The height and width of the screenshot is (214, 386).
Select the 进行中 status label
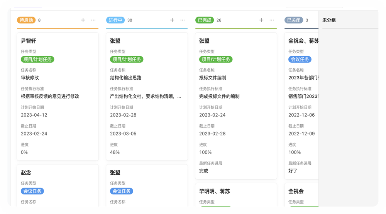pos(115,20)
